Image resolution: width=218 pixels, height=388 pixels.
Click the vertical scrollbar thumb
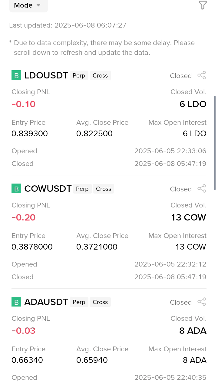coord(215,143)
